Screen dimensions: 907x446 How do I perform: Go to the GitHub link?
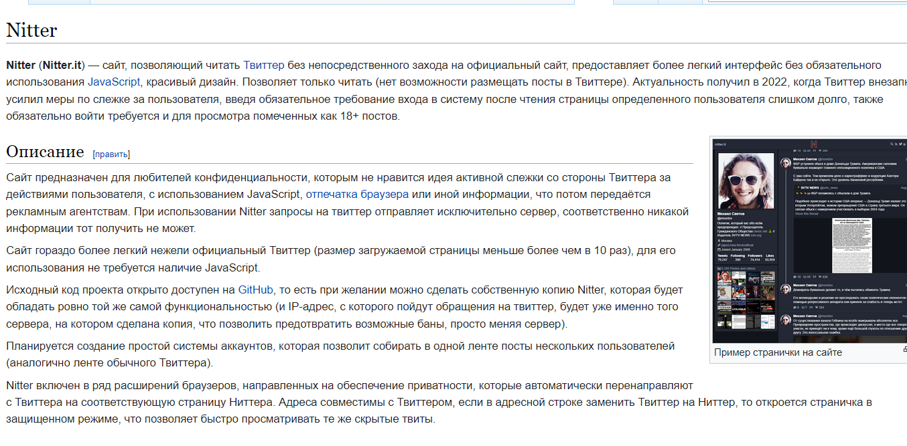click(255, 290)
